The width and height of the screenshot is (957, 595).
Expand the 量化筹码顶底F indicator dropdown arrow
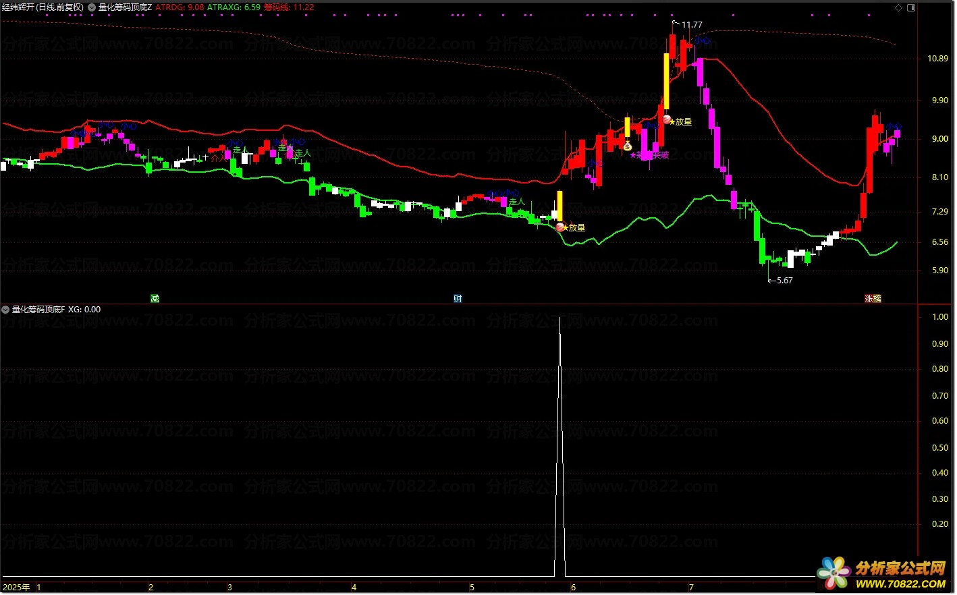(x=5, y=310)
